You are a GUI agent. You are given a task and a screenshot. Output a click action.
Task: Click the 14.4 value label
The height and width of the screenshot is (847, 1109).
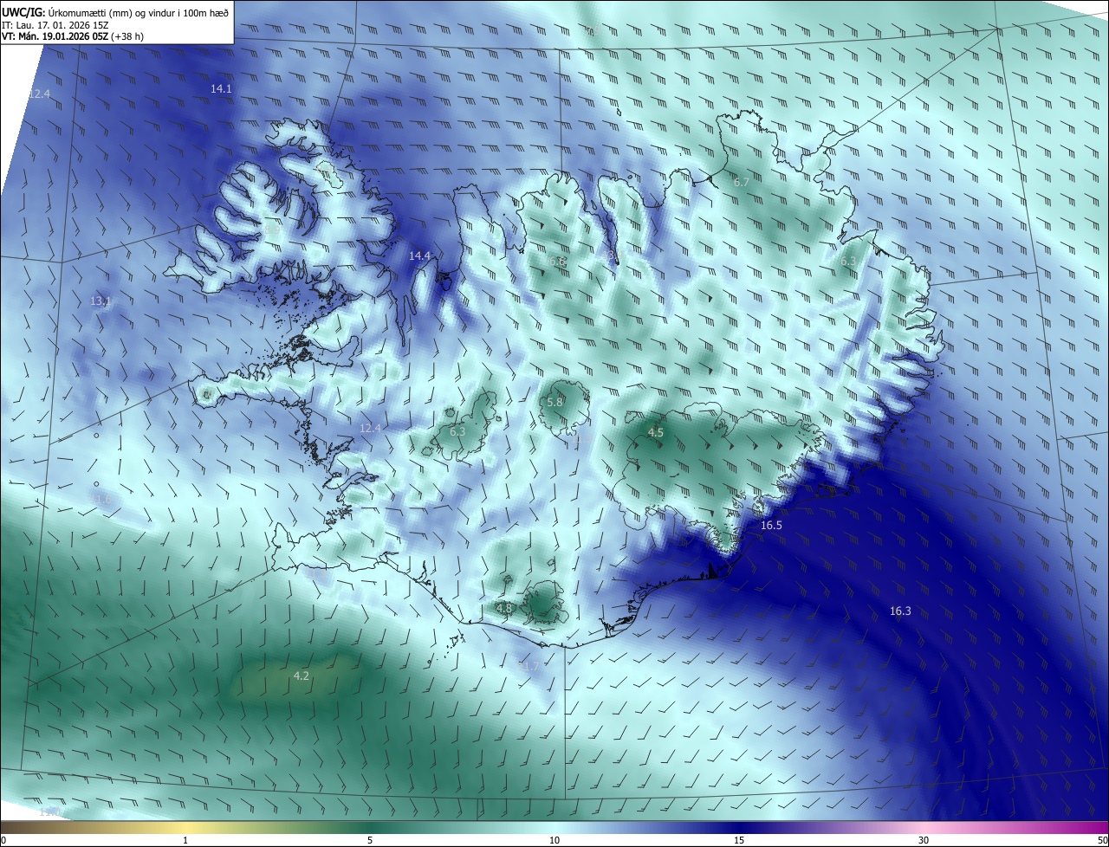tap(419, 255)
